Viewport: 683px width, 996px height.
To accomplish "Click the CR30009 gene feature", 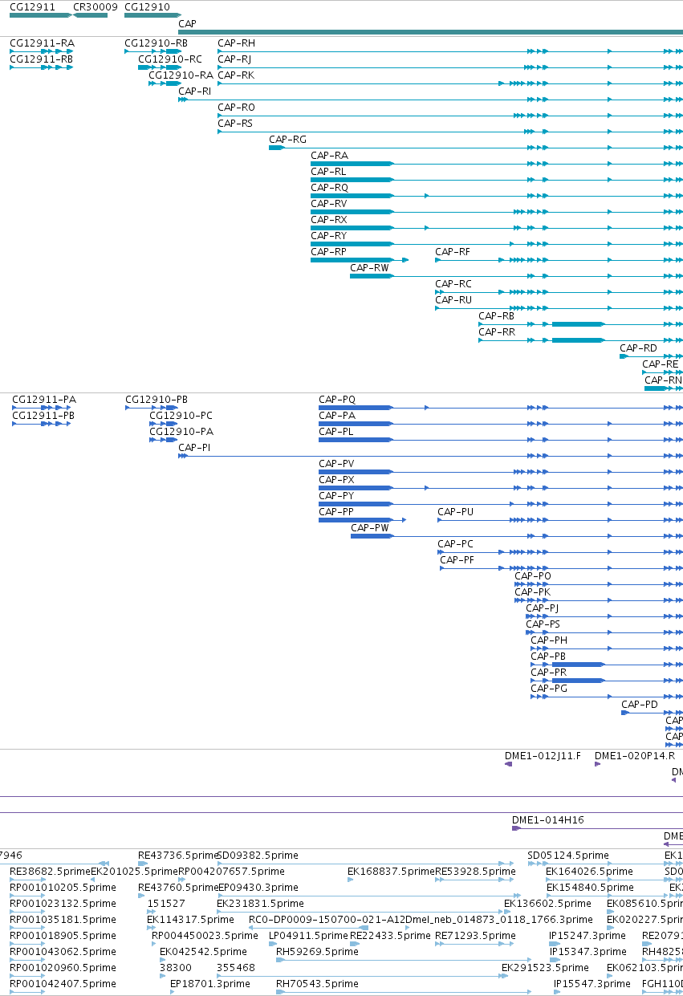I will [x=90, y=14].
